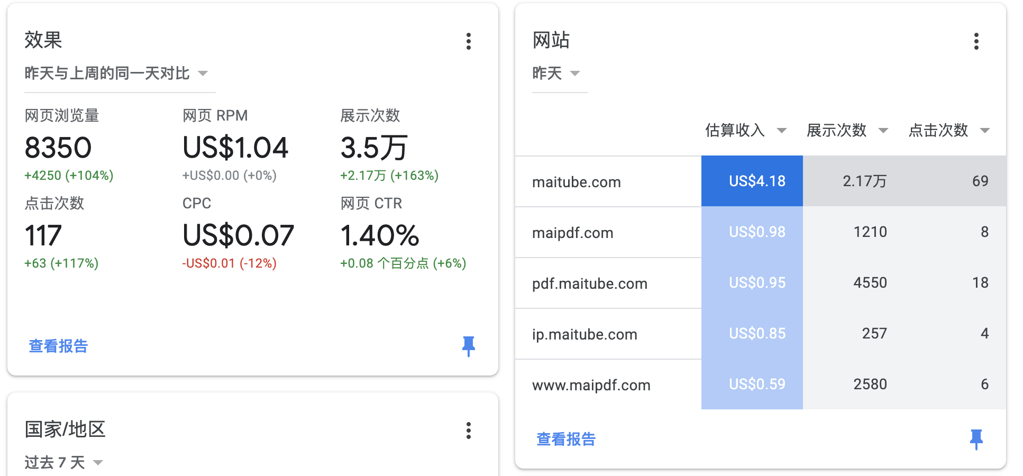Open the 效果 card three-dot menu
Screen dimensions: 1023x476
tap(468, 41)
